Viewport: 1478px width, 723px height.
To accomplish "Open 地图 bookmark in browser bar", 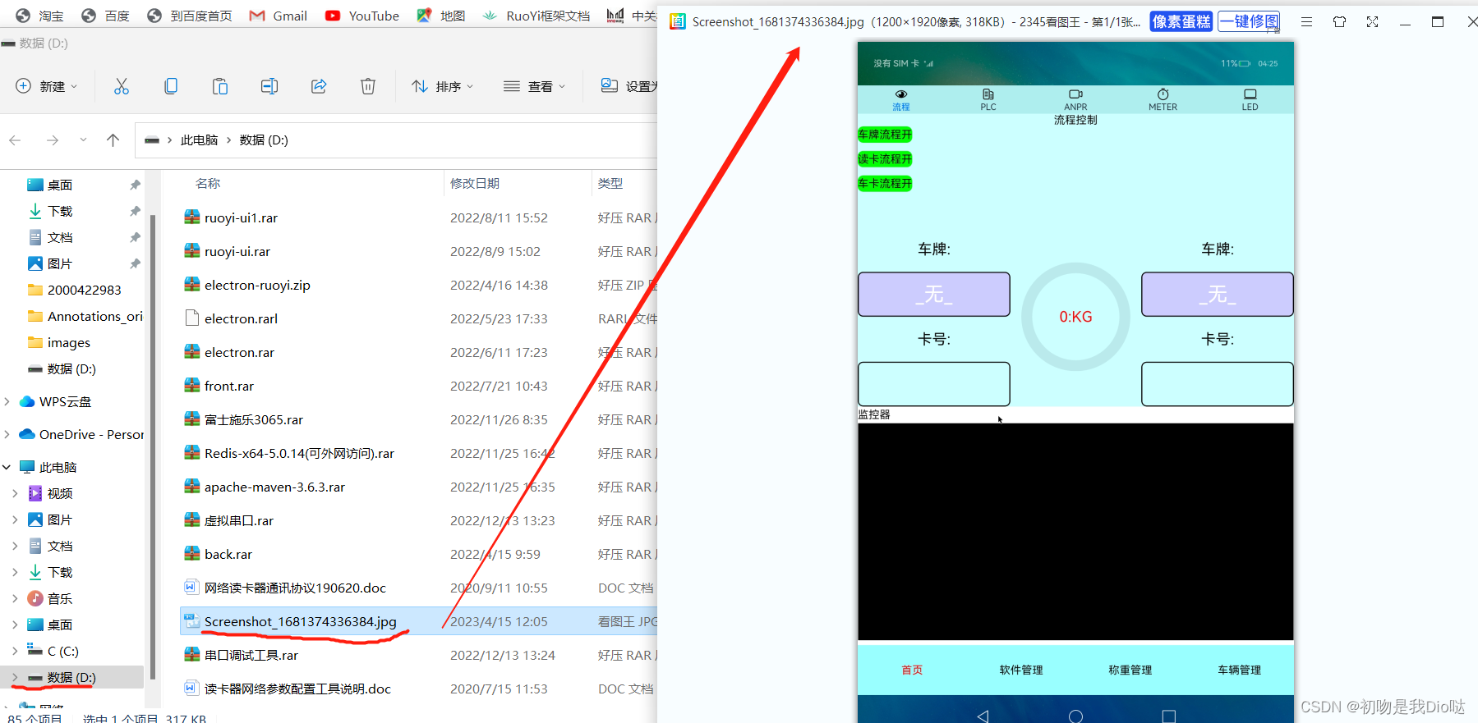I will point(440,16).
